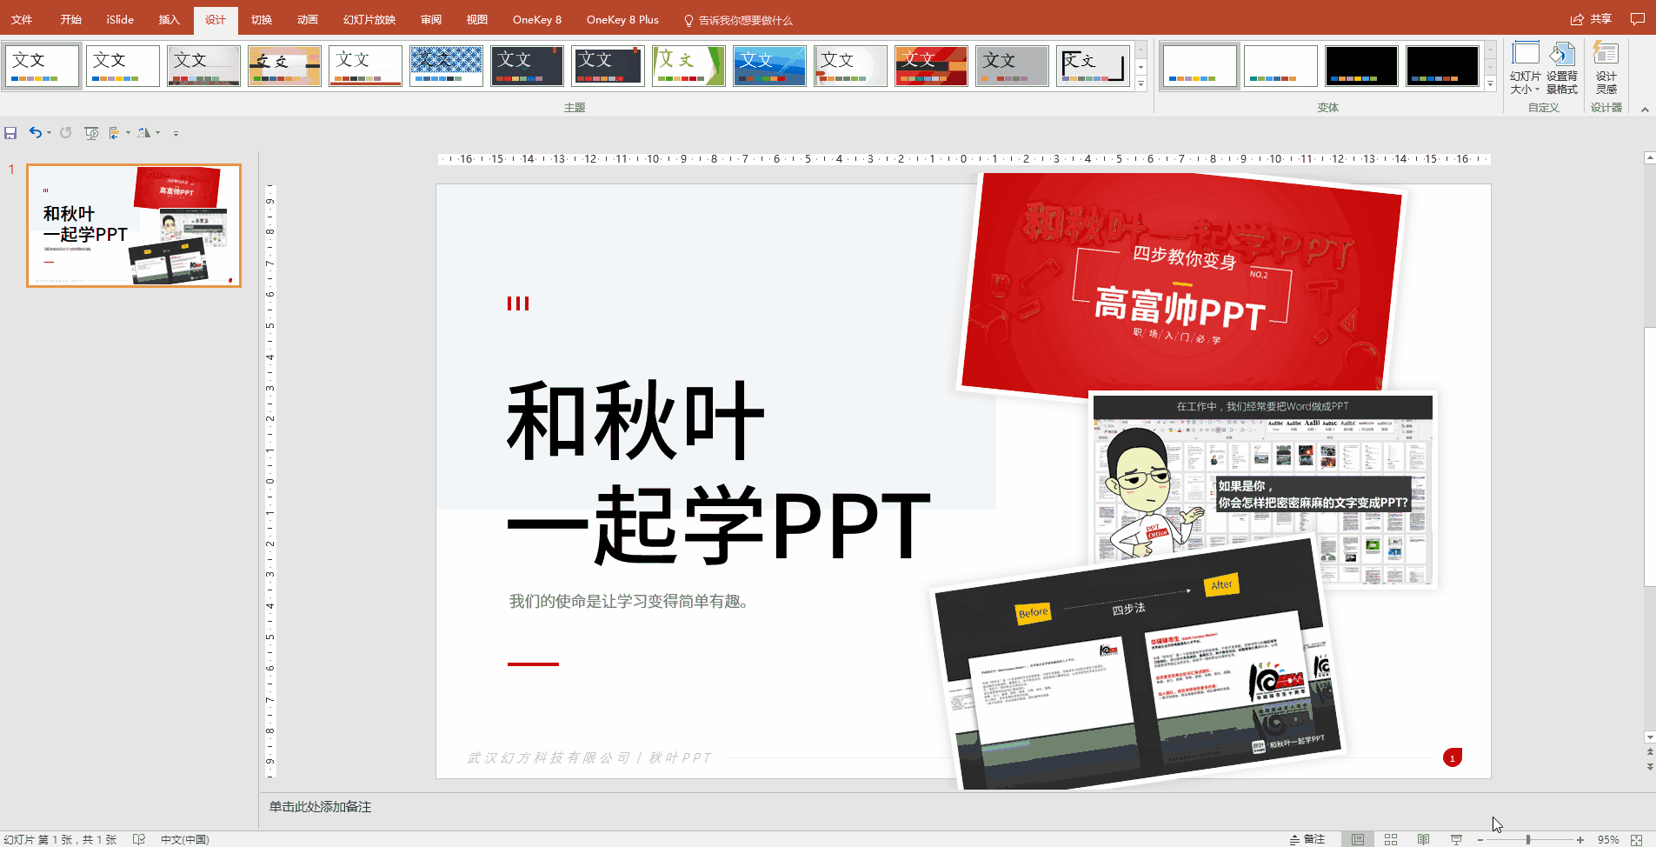Switch to slide sorter view icon
This screenshot has width=1656, height=847.
click(x=1391, y=839)
